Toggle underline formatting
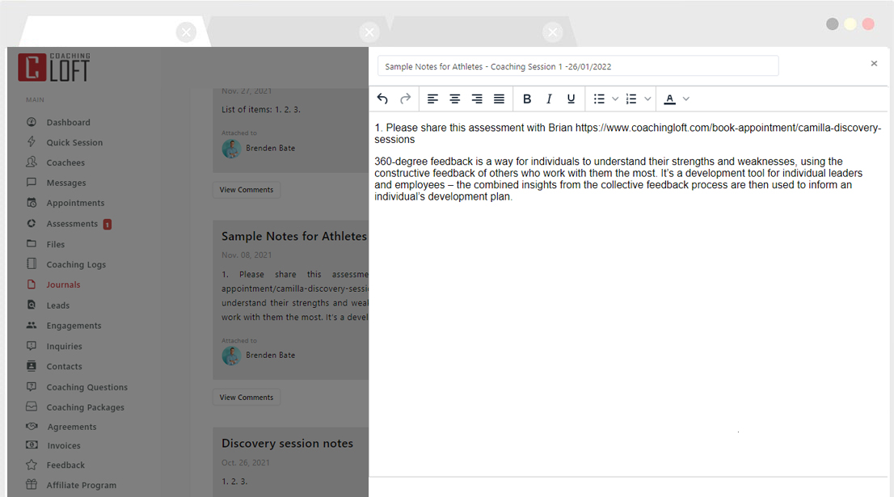 [x=571, y=99]
